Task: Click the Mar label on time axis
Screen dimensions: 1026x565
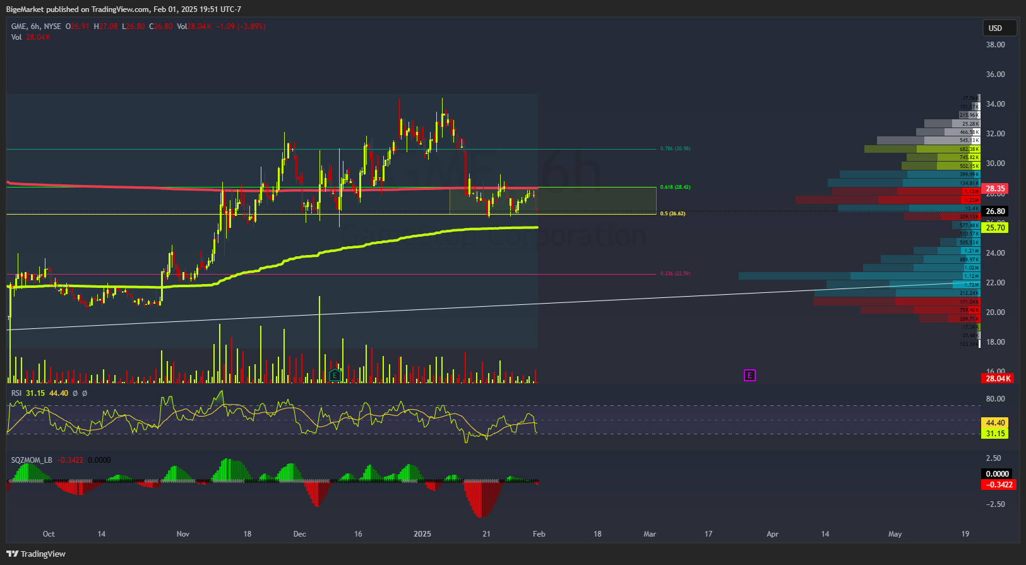Action: 650,534
